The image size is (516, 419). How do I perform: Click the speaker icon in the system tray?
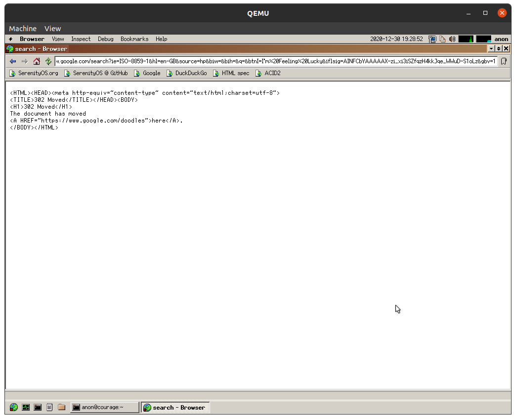(x=452, y=39)
